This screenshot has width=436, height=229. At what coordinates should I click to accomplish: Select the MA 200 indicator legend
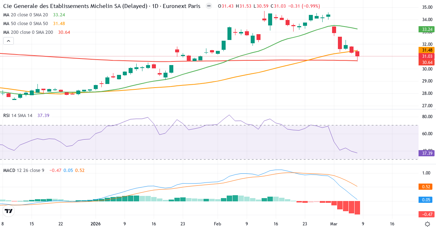click(28, 32)
